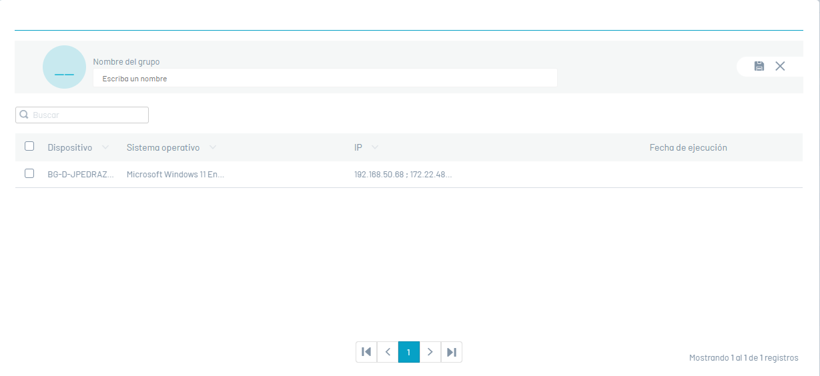The height and width of the screenshot is (376, 820).
Task: Go to the previous page
Action: point(388,352)
